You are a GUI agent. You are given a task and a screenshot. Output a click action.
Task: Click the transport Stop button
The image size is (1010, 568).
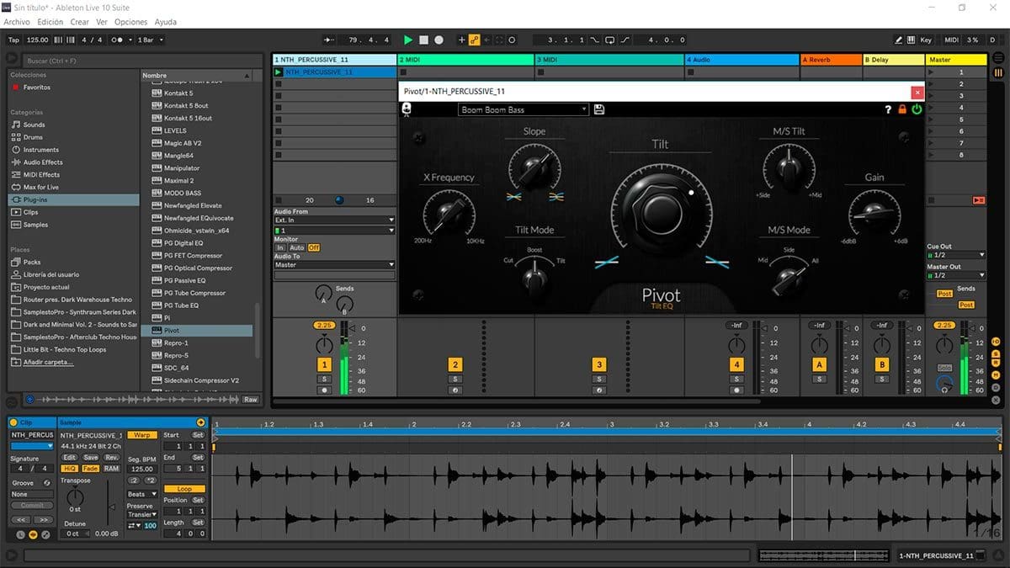pos(424,40)
